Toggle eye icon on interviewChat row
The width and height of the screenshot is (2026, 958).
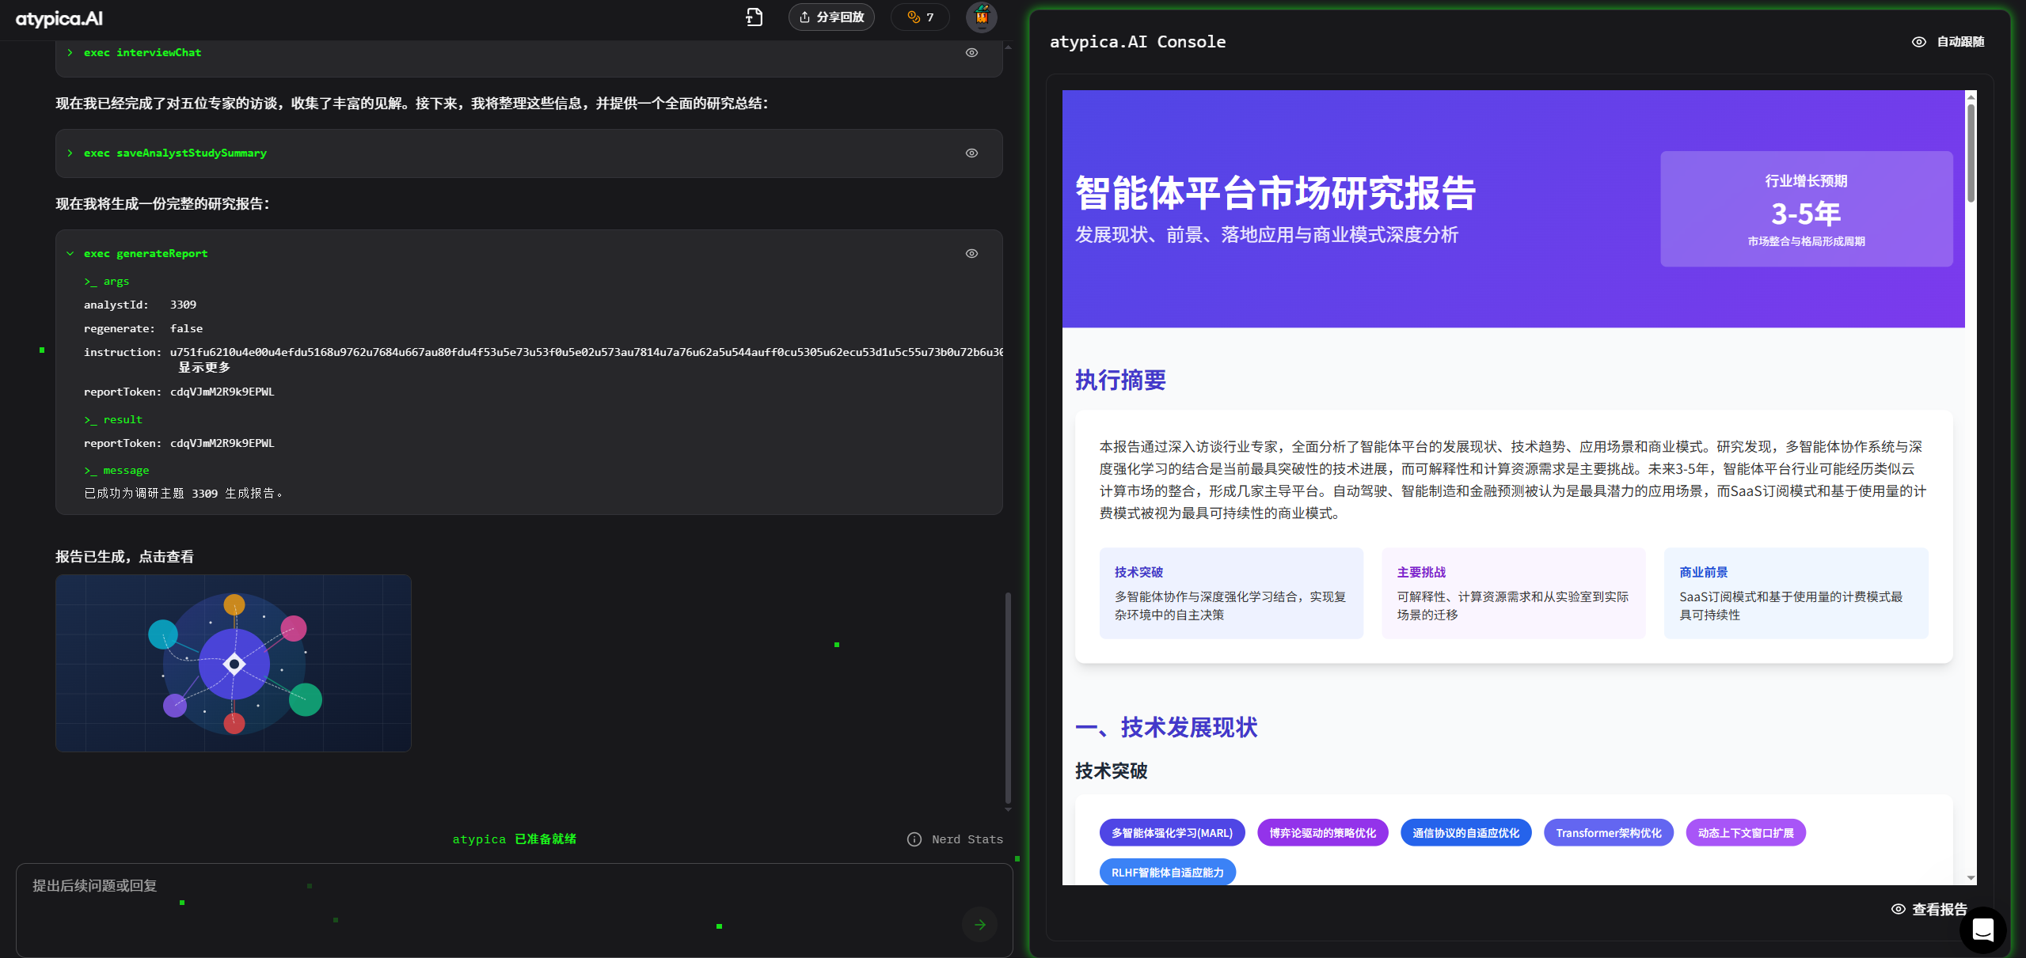point(971,53)
